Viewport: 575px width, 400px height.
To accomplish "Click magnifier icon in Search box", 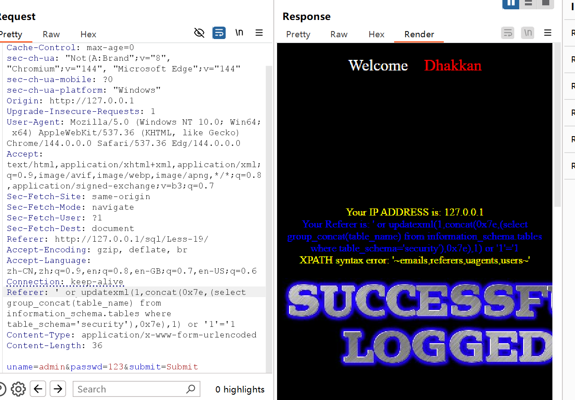I will pyautogui.click(x=190, y=389).
